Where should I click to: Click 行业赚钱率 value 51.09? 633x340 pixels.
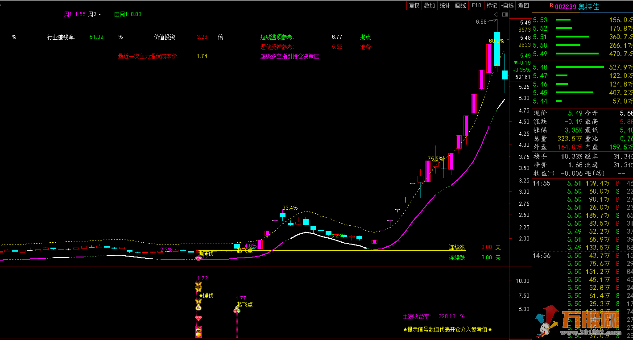(x=96, y=37)
